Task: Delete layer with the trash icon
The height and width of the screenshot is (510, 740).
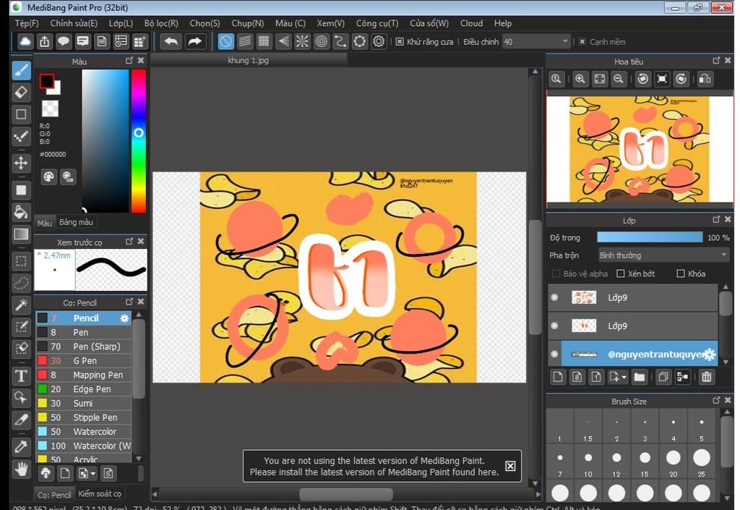Action: [707, 377]
